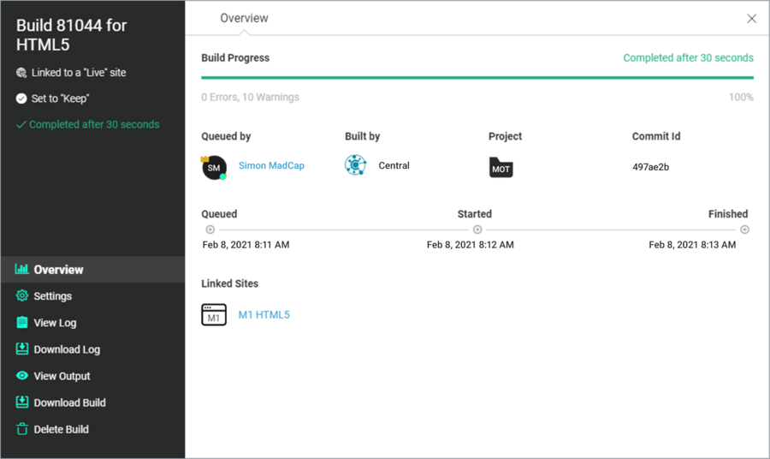This screenshot has width=770, height=459.
Task: Click the 100% progress value
Action: [741, 98]
